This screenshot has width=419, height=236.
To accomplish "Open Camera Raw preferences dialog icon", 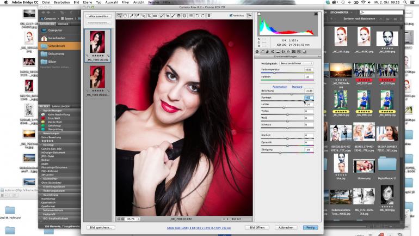I will pyautogui.click(x=191, y=16).
